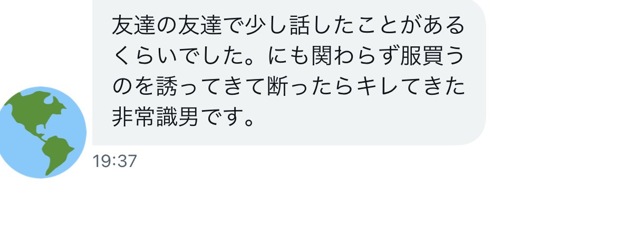This screenshot has height=226, width=617.
Task: Click the second line starting with くらいでした
Action: (x=288, y=57)
